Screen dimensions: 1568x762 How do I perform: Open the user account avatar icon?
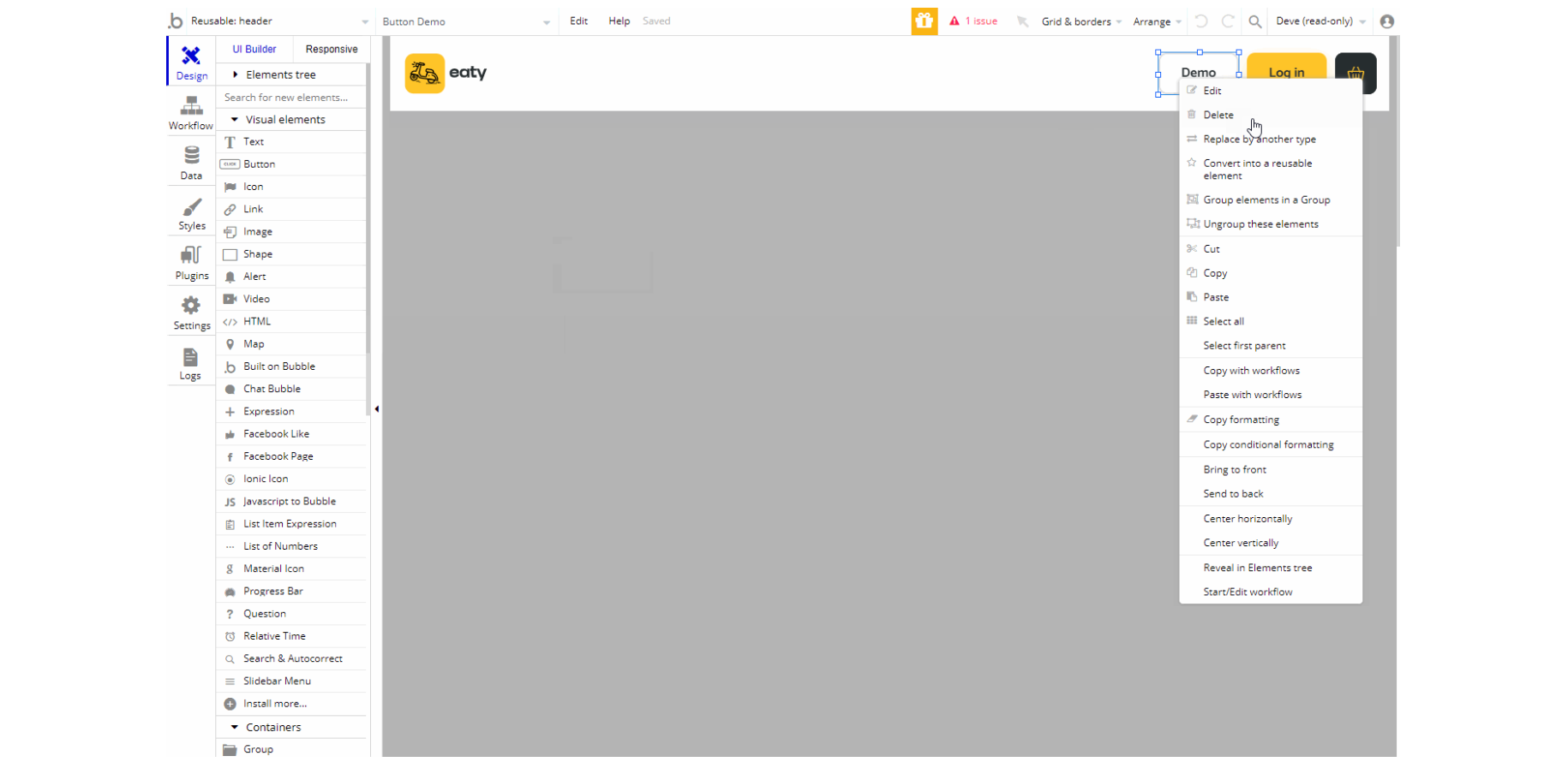pos(1387,21)
